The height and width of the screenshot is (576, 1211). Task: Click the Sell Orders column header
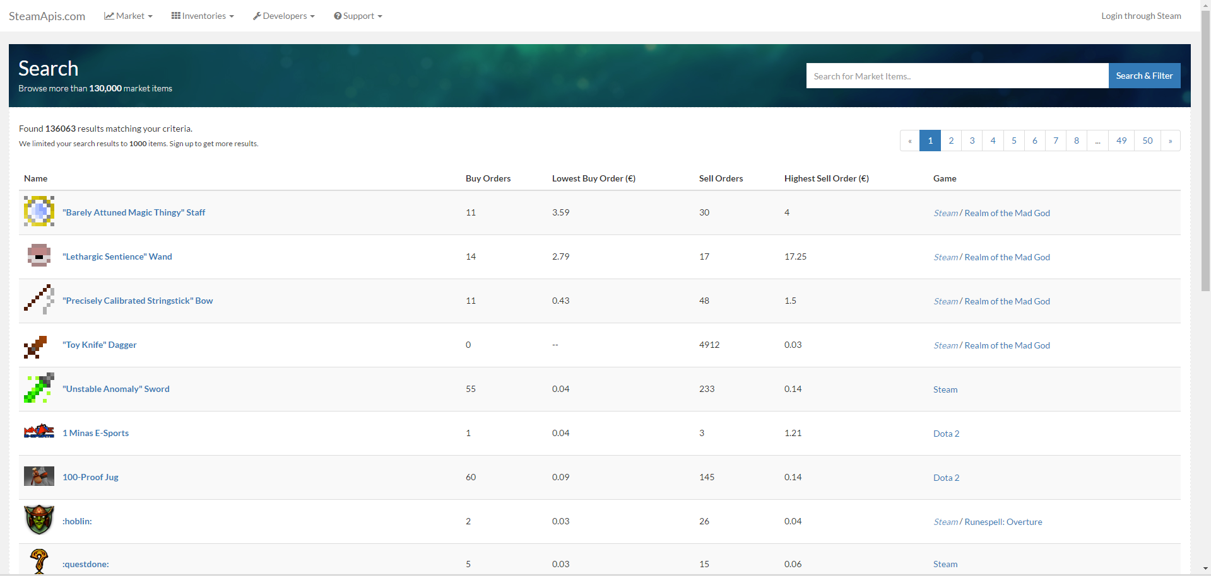(x=721, y=178)
